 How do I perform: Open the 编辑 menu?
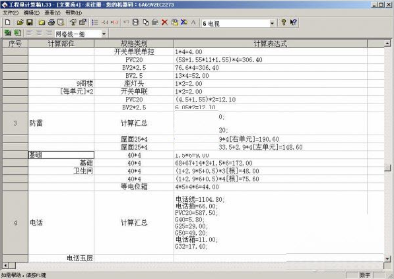[32, 13]
